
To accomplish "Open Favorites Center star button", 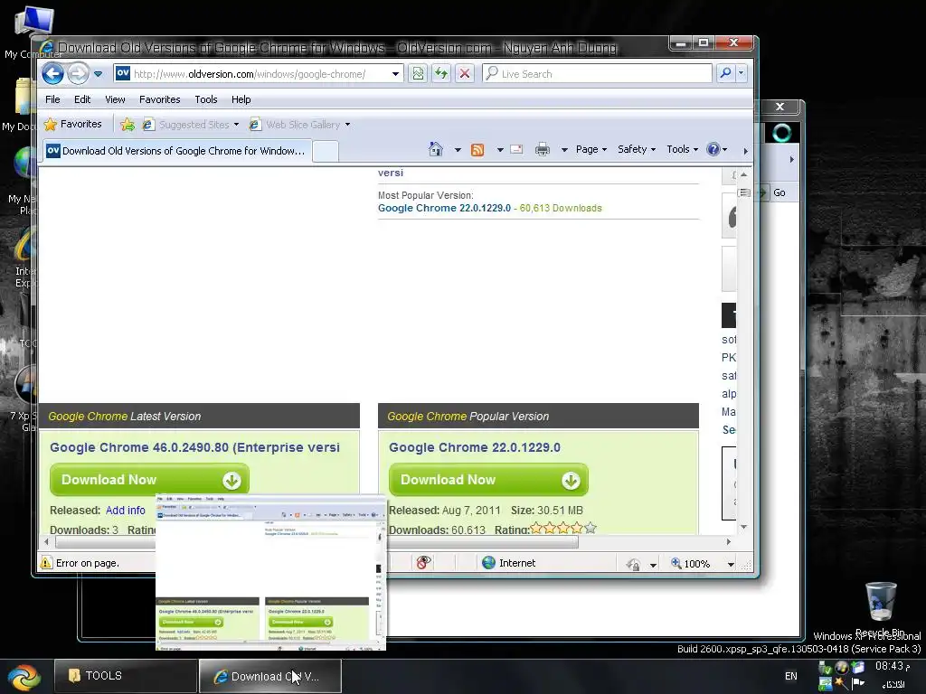I will 73,124.
